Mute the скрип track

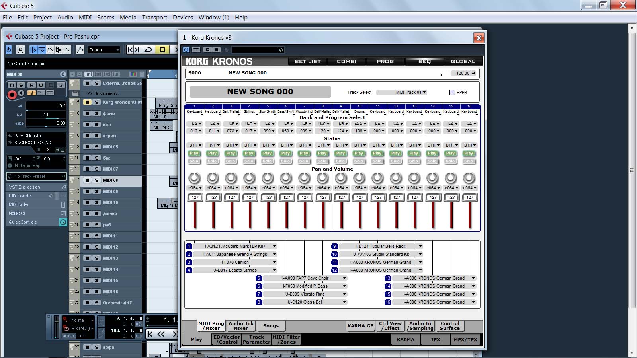88,136
